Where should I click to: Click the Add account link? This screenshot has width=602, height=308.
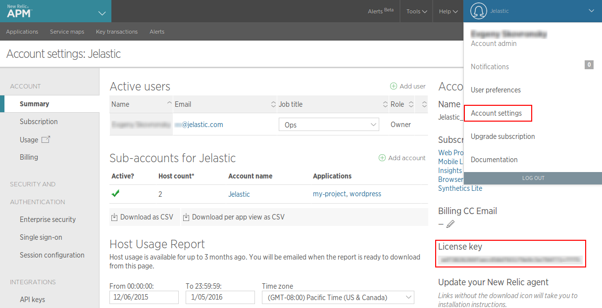pos(407,158)
